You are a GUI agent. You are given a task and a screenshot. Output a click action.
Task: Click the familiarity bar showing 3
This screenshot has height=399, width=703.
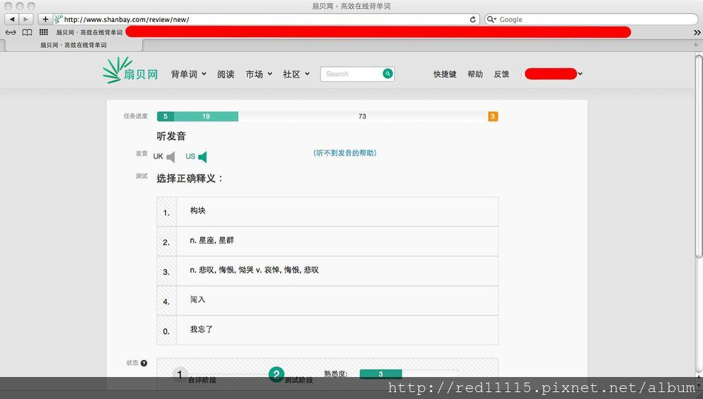(x=380, y=374)
